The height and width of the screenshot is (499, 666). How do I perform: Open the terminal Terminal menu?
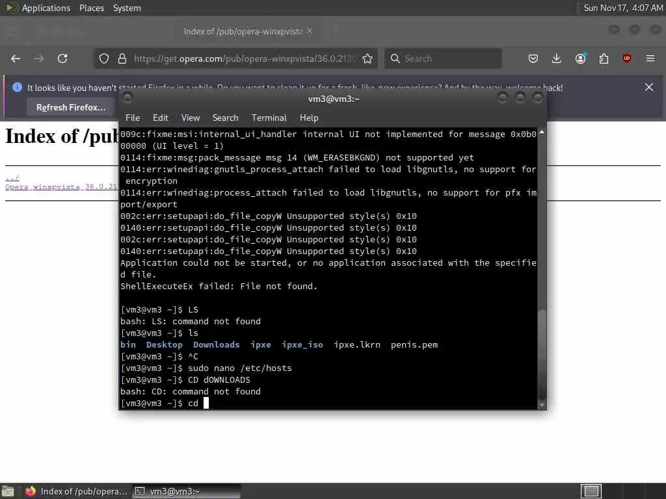(x=269, y=118)
